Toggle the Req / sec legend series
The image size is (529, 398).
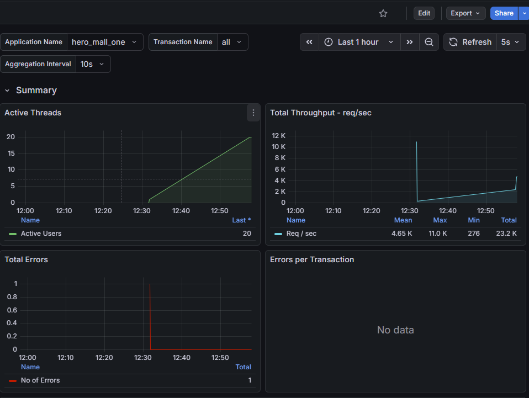coord(301,234)
